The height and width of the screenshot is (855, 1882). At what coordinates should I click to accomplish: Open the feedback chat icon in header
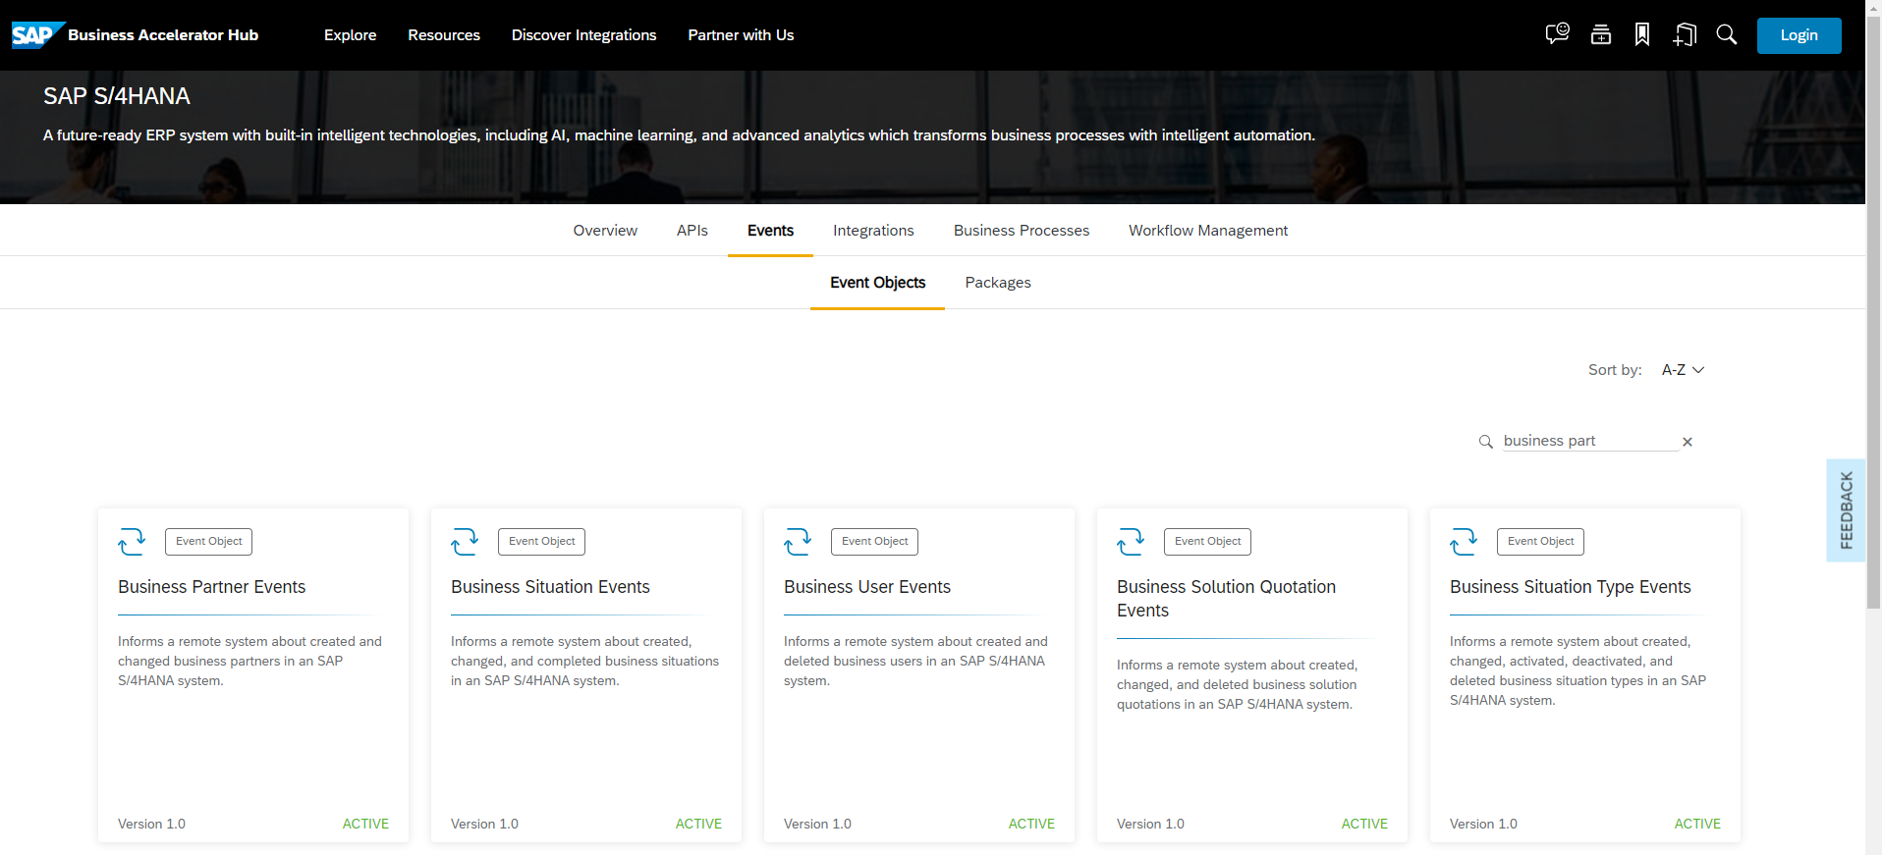pyautogui.click(x=1557, y=34)
